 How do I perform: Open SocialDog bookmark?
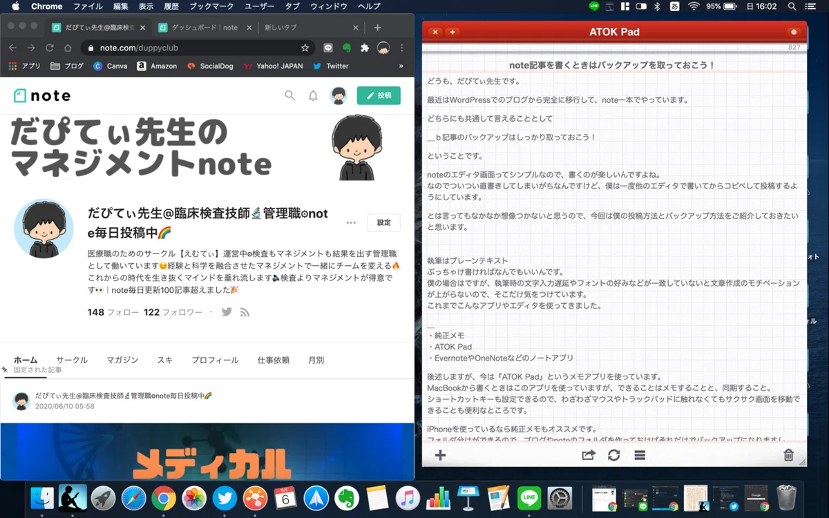point(210,66)
